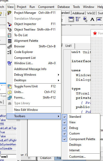The image size is (103, 161).
Task: Click the Alignment Palette icon
Action: (x=10, y=41)
